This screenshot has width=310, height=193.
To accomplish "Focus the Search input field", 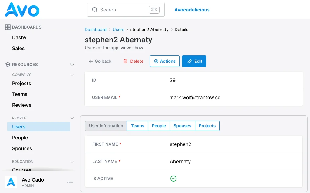I will pyautogui.click(x=126, y=10).
